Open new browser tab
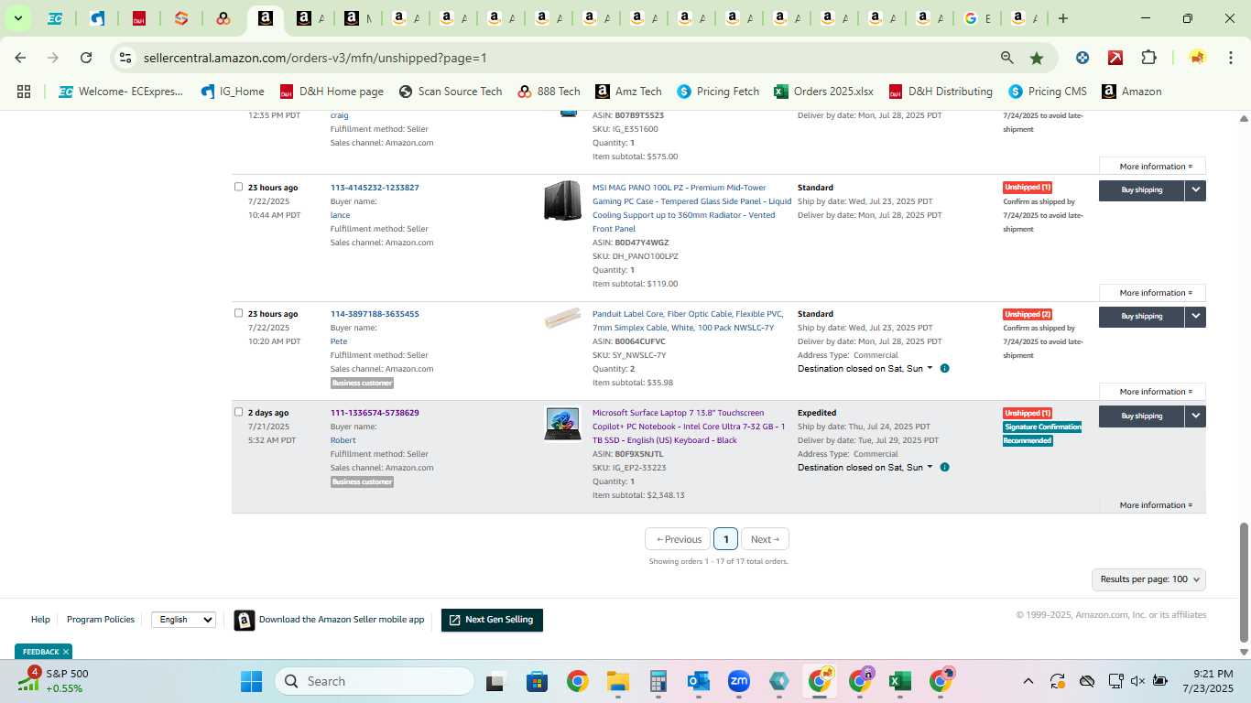Viewport: 1251px width, 703px height. (x=1063, y=18)
